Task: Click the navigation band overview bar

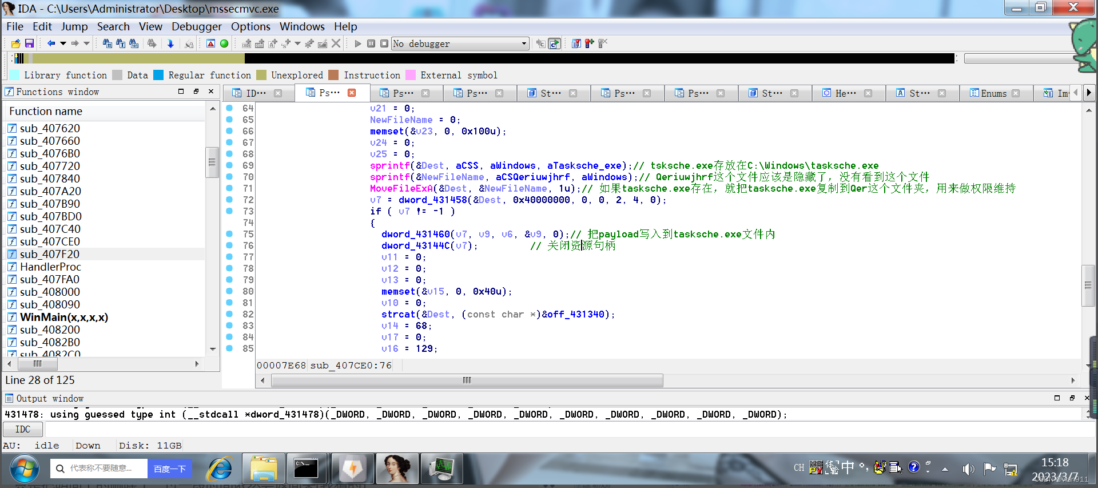Action: [x=485, y=58]
